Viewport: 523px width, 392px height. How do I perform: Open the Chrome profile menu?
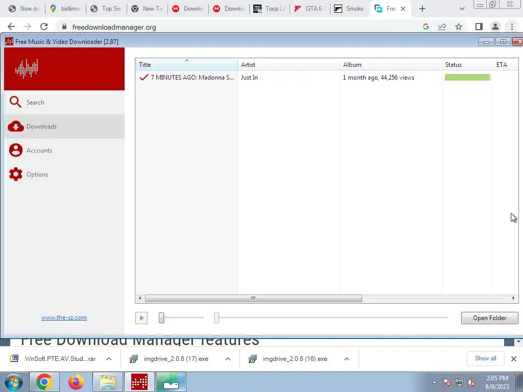tap(495, 27)
